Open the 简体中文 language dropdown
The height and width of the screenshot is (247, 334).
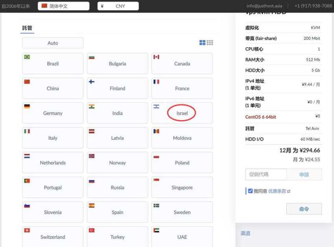(63, 6)
